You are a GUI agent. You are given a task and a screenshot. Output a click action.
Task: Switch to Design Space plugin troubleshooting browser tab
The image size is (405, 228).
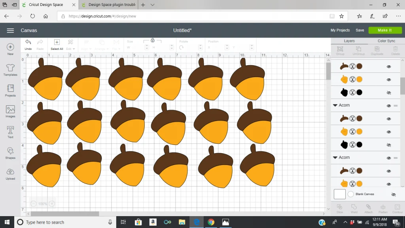click(111, 5)
